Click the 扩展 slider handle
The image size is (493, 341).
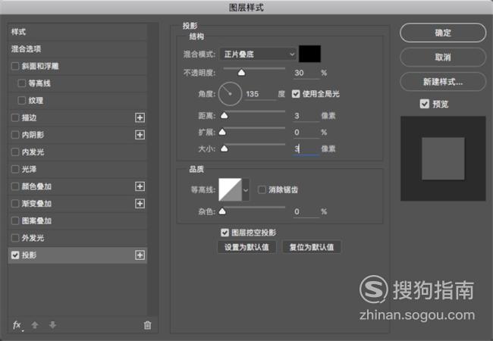[x=222, y=132]
